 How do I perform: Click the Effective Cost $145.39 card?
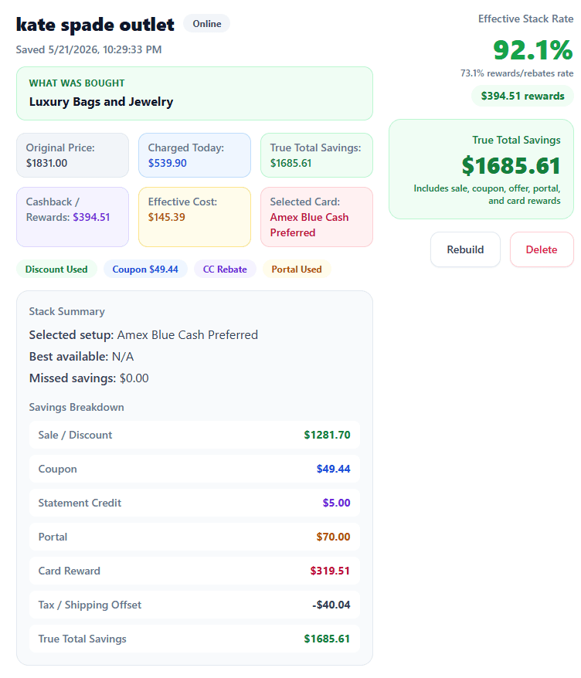tap(195, 217)
